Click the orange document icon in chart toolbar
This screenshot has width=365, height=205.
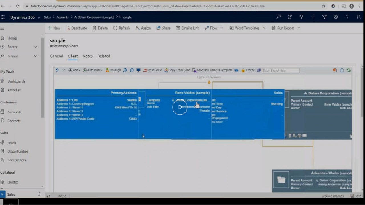tap(335, 70)
